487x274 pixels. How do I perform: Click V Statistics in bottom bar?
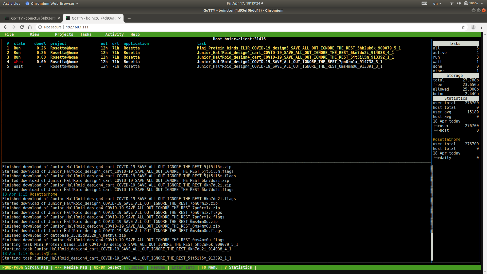tap(238, 267)
